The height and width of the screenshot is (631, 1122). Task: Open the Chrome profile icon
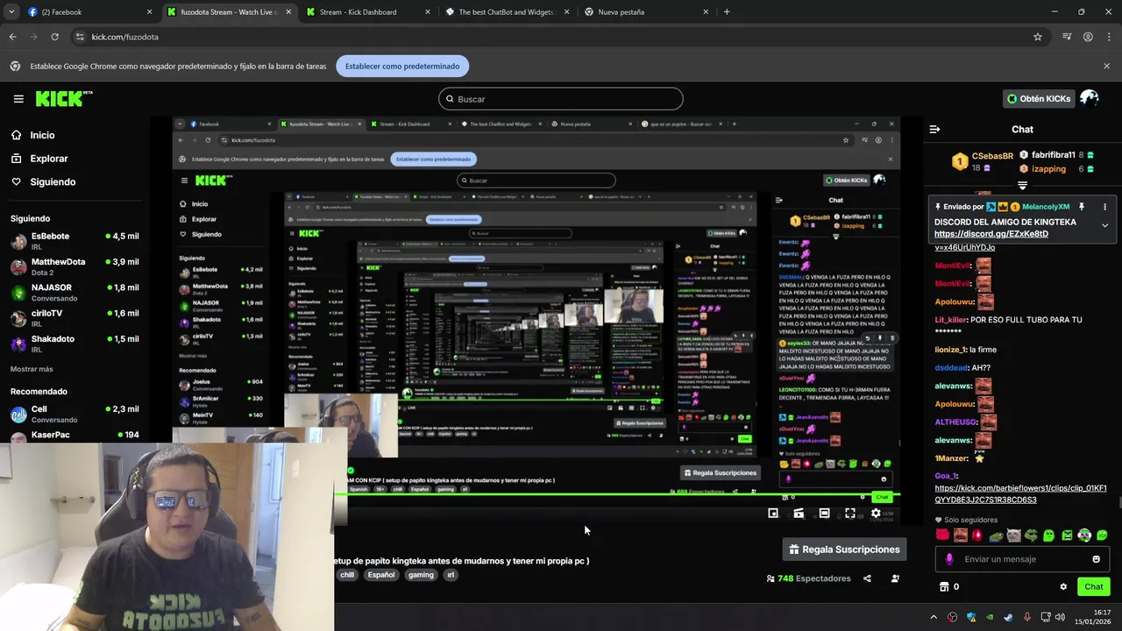pyautogui.click(x=1088, y=37)
